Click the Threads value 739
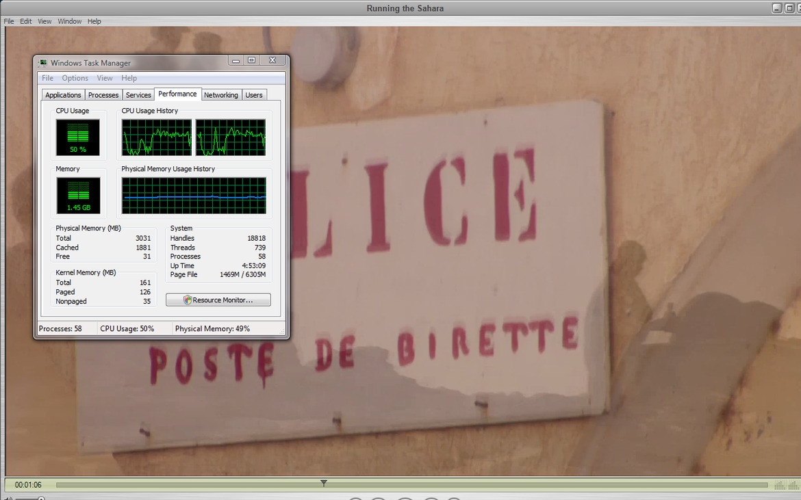Image resolution: width=801 pixels, height=500 pixels. coord(260,248)
